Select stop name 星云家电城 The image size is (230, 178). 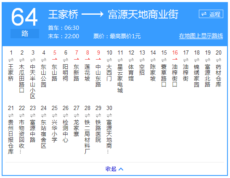click(120, 79)
